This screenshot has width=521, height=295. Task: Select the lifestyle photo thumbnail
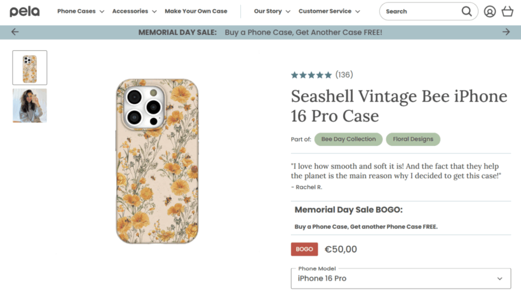click(x=30, y=105)
